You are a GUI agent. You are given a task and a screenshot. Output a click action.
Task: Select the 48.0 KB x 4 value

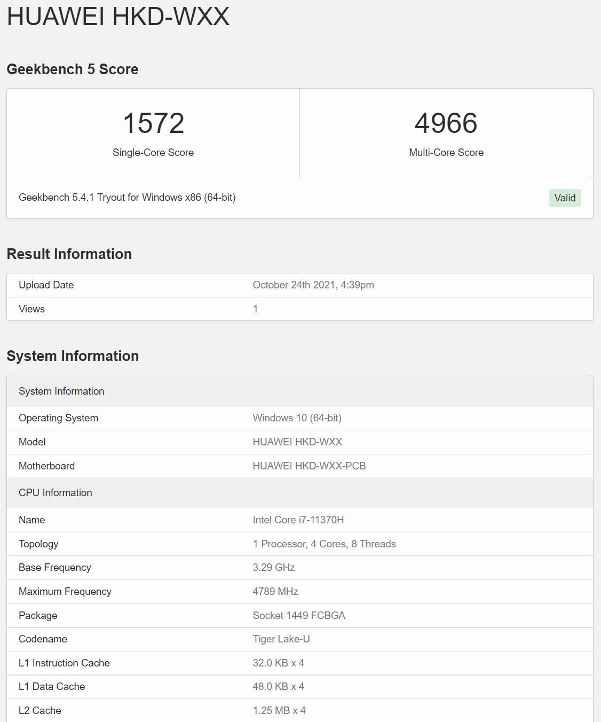pyautogui.click(x=279, y=687)
